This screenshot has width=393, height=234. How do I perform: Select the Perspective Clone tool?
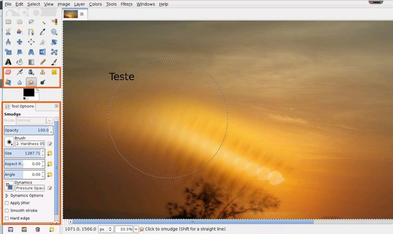(8, 82)
